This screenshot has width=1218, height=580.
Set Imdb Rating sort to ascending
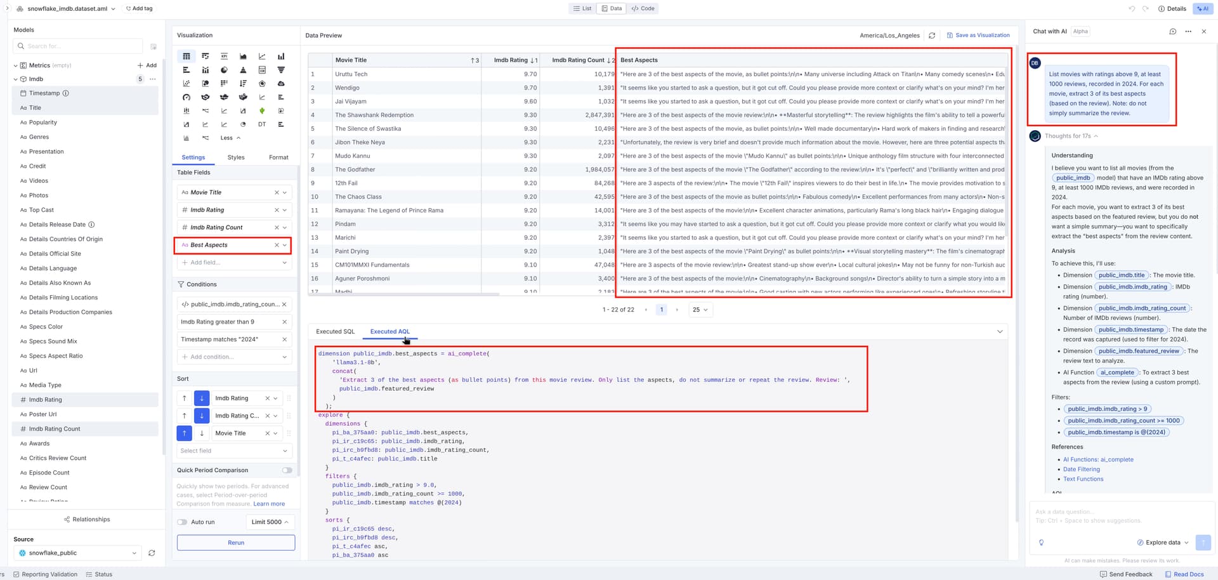tap(185, 399)
